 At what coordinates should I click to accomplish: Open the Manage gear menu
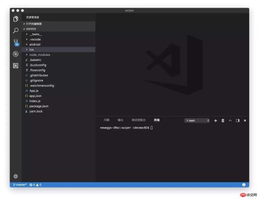(16, 176)
